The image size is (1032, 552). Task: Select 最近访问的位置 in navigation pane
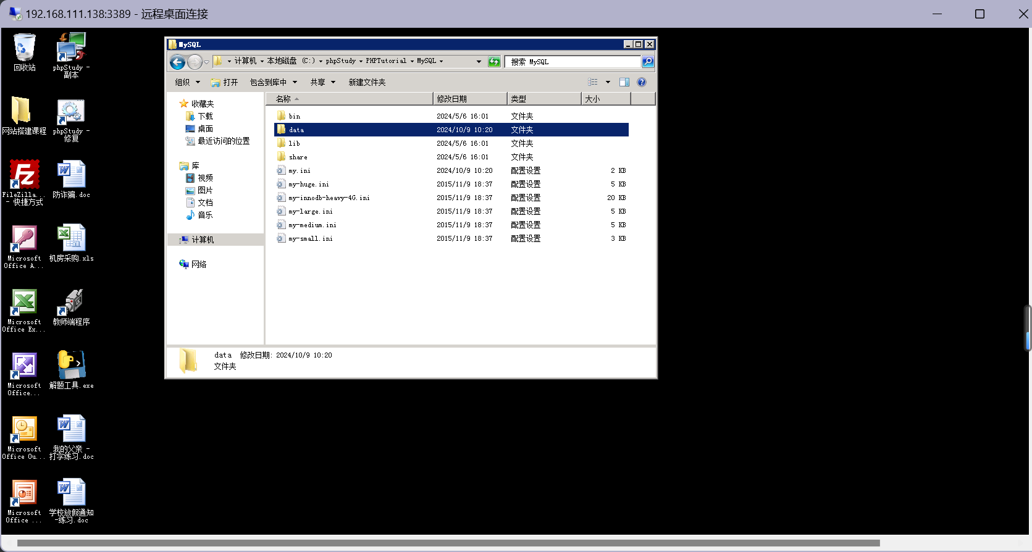pyautogui.click(x=217, y=141)
